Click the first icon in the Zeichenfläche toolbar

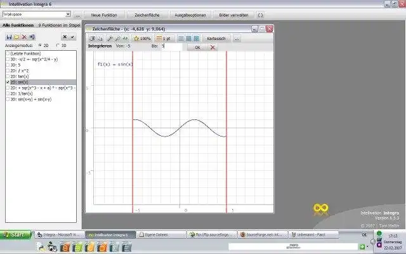(92, 39)
